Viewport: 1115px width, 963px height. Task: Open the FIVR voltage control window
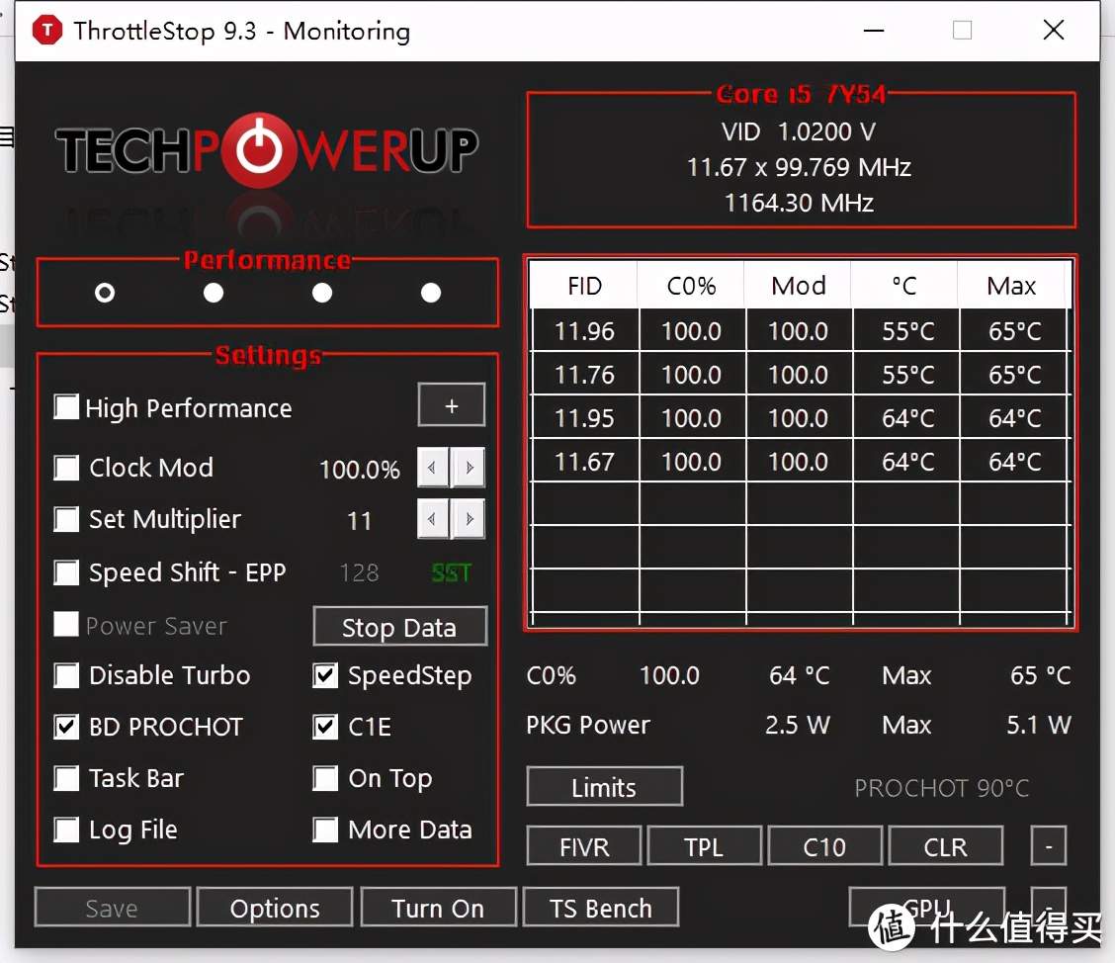click(584, 846)
